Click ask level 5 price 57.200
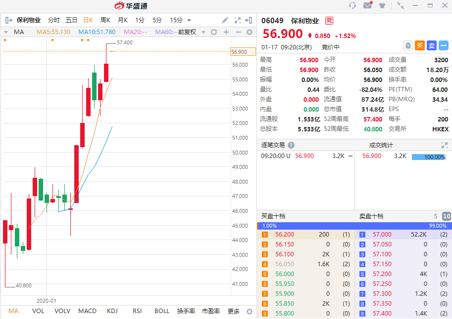Screen dimensions: 452x319 pos(382,274)
